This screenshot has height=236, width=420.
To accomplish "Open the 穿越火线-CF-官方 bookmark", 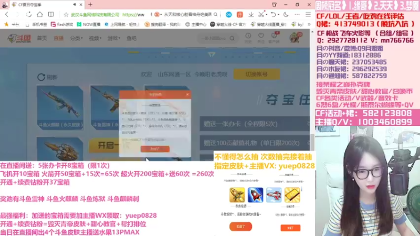I will 228,24.
